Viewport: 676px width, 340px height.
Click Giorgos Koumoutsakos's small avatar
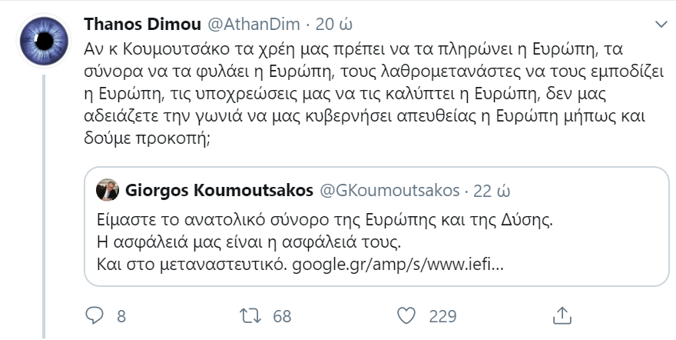(109, 190)
